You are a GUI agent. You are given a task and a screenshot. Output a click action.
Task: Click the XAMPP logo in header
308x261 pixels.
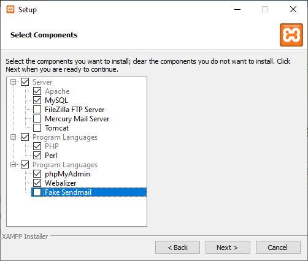click(291, 35)
